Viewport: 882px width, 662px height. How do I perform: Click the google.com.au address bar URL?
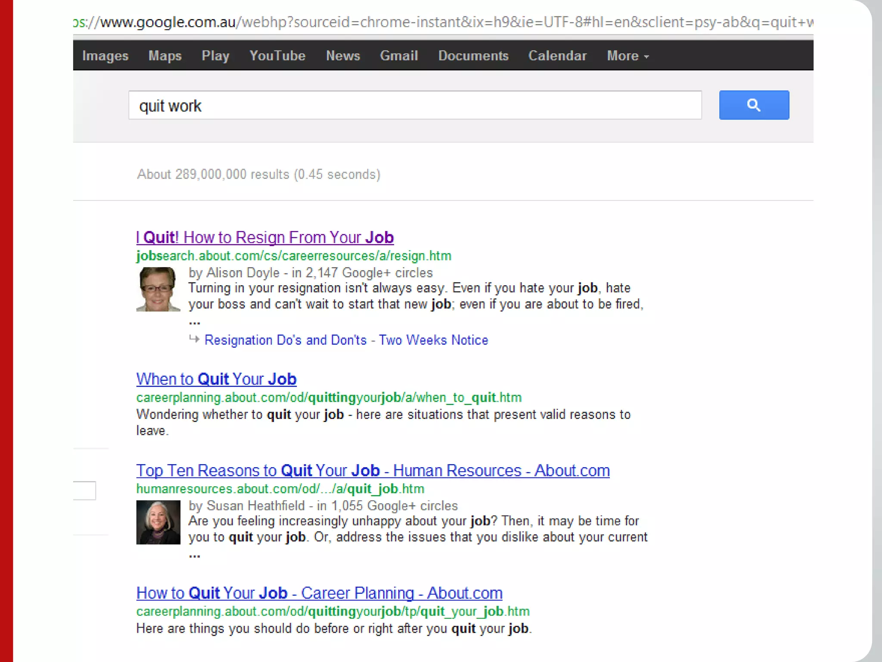tap(443, 22)
